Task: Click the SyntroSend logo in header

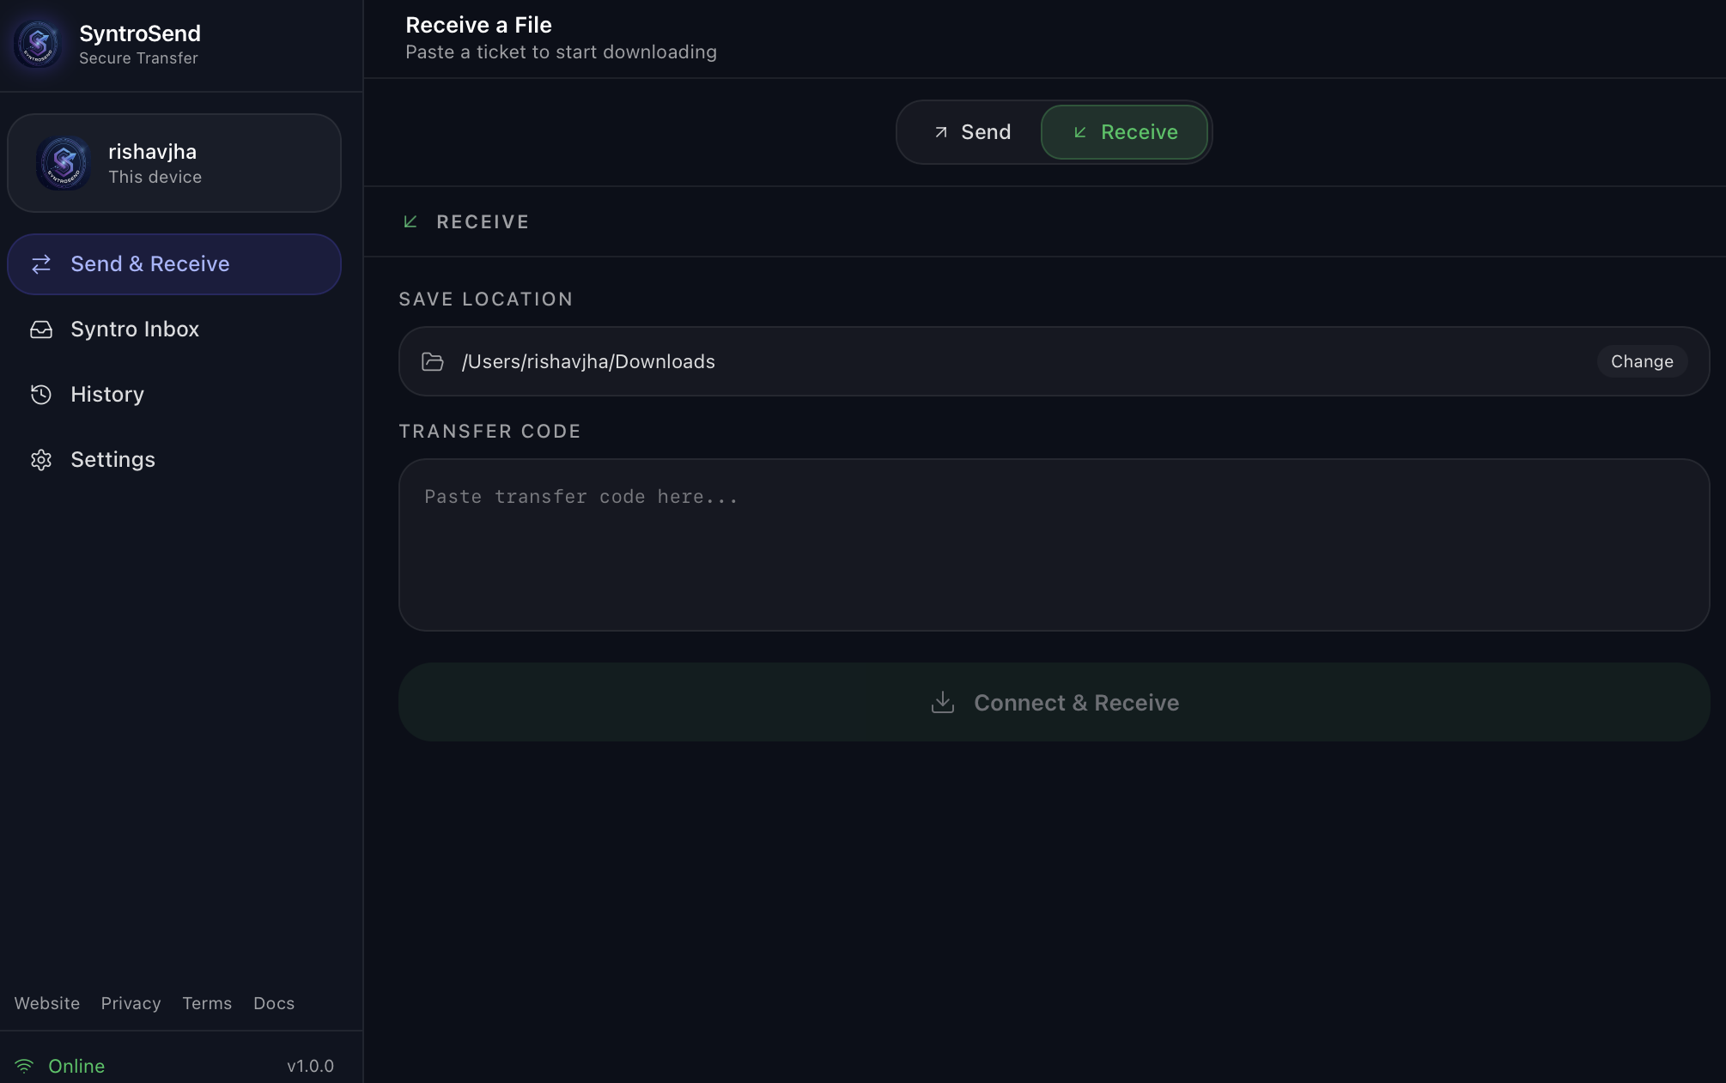Action: [38, 44]
